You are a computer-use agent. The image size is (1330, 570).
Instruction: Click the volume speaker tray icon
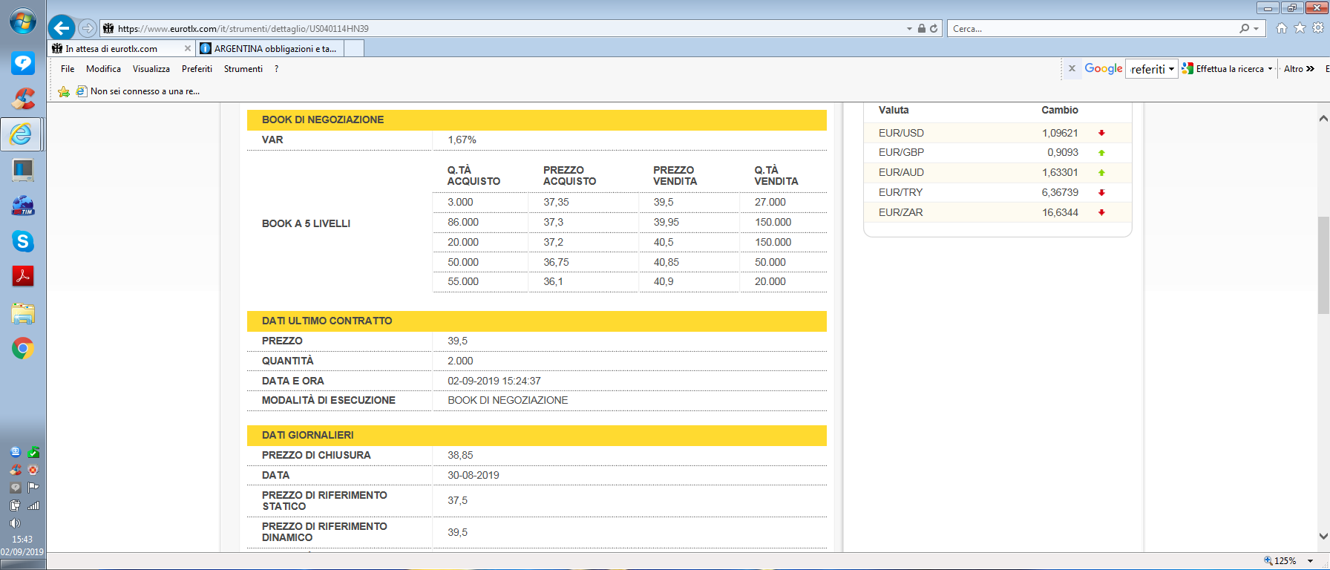point(15,523)
